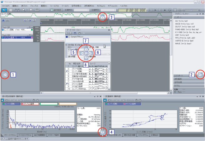205x141 pixels.
Task: Select the flag marker tool icon
Action: 30,10
